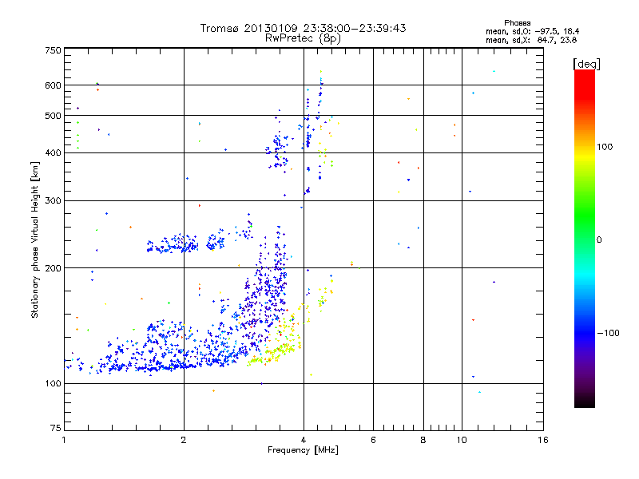Click the y-axis "200" tick label

pos(53,268)
